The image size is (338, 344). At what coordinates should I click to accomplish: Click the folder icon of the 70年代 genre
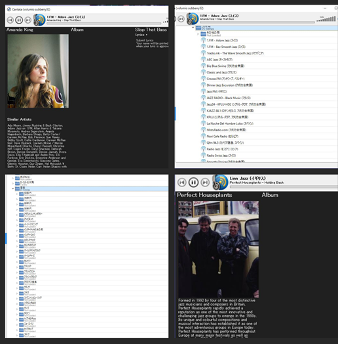[x=21, y=199]
